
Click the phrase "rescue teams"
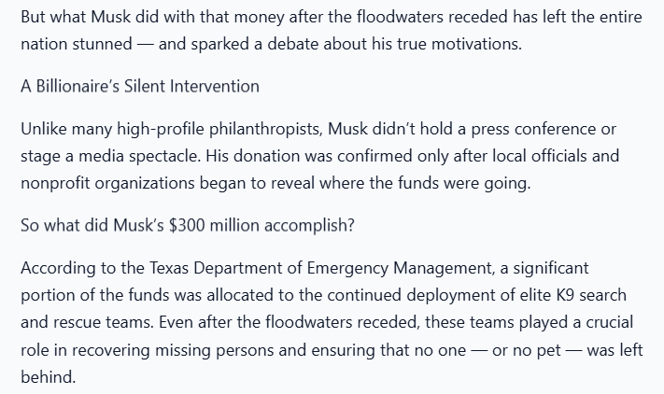coord(104,322)
